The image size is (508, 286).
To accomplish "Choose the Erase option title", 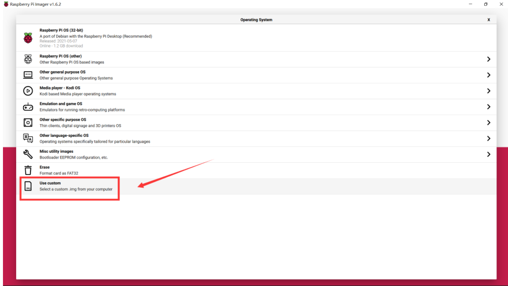I will click(44, 167).
